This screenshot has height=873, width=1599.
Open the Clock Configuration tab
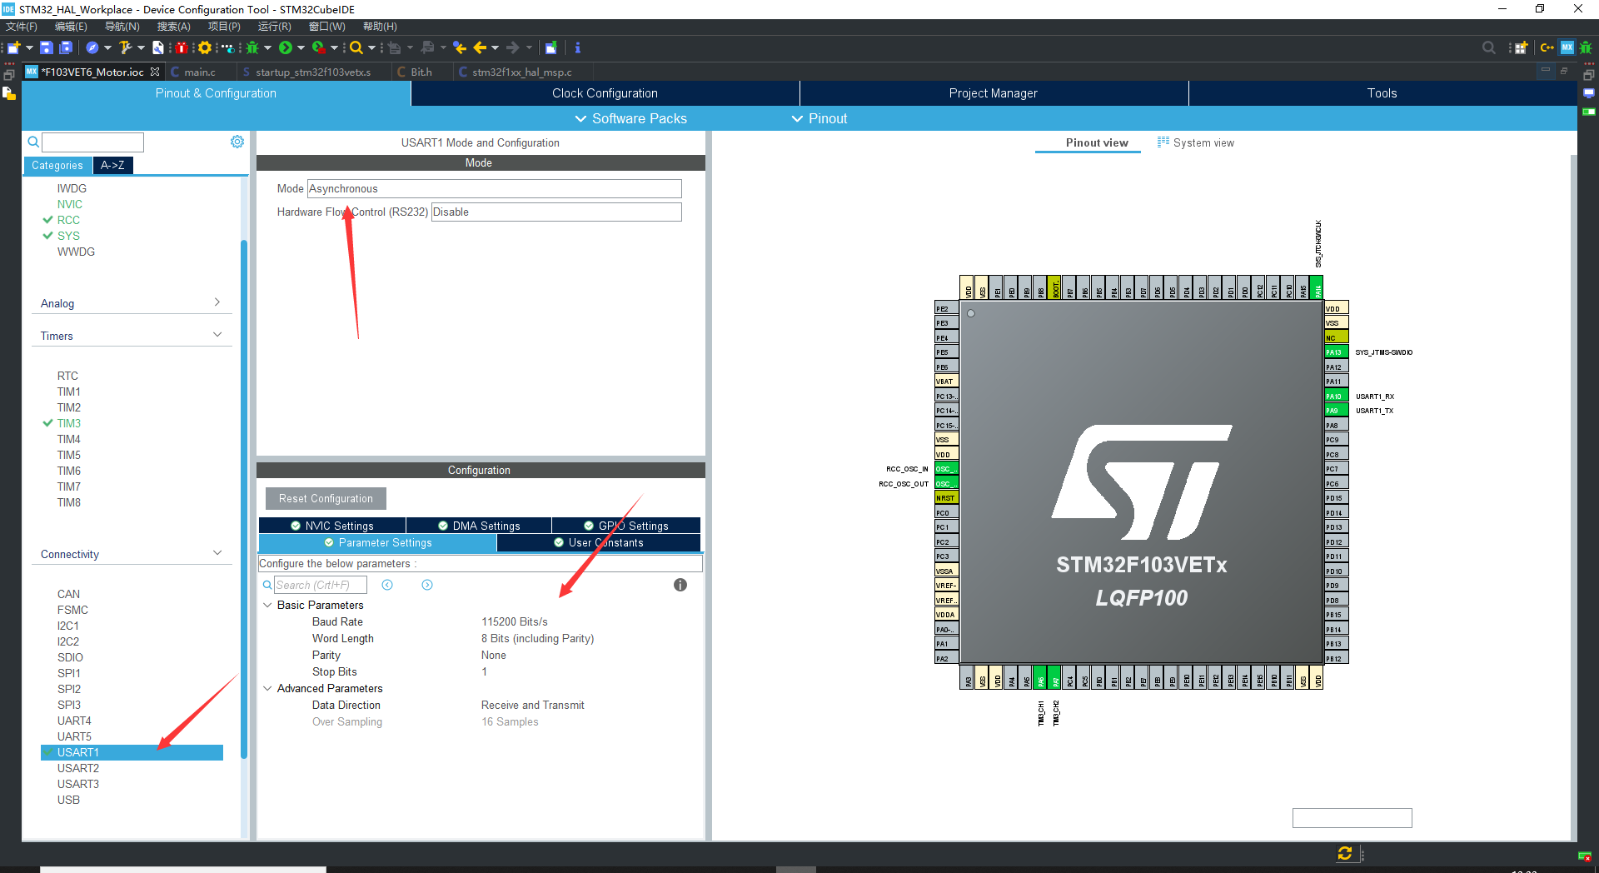point(605,93)
